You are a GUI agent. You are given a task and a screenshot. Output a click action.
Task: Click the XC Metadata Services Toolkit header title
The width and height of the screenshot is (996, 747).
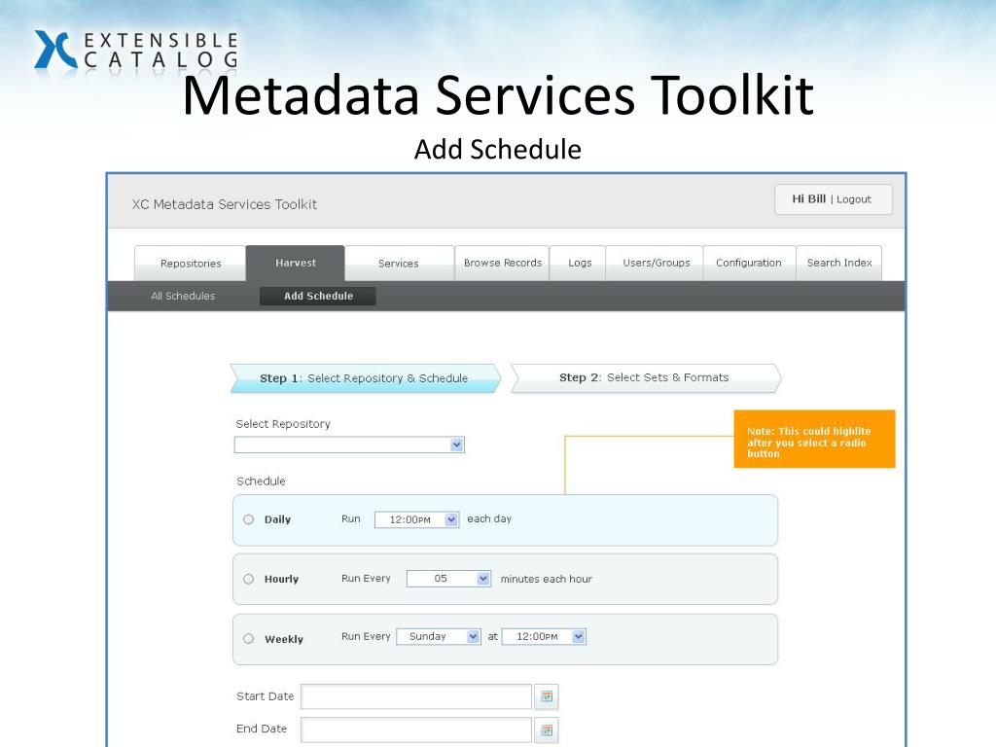[225, 204]
